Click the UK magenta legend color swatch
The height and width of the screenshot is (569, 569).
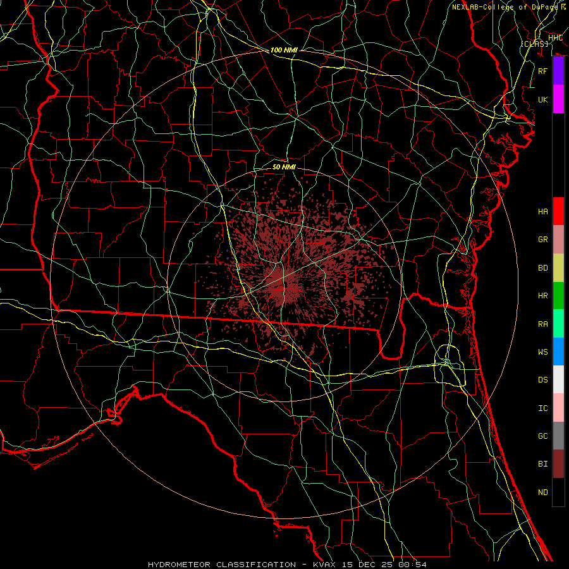tap(558, 99)
